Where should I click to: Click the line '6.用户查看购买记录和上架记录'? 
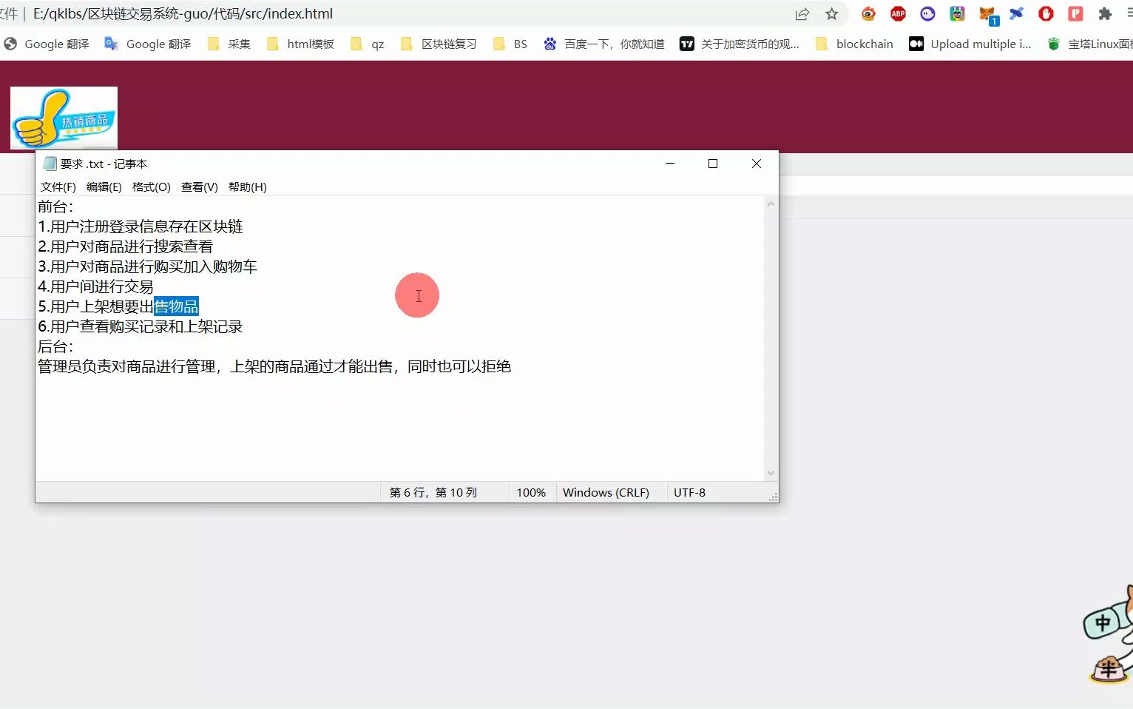[141, 326]
